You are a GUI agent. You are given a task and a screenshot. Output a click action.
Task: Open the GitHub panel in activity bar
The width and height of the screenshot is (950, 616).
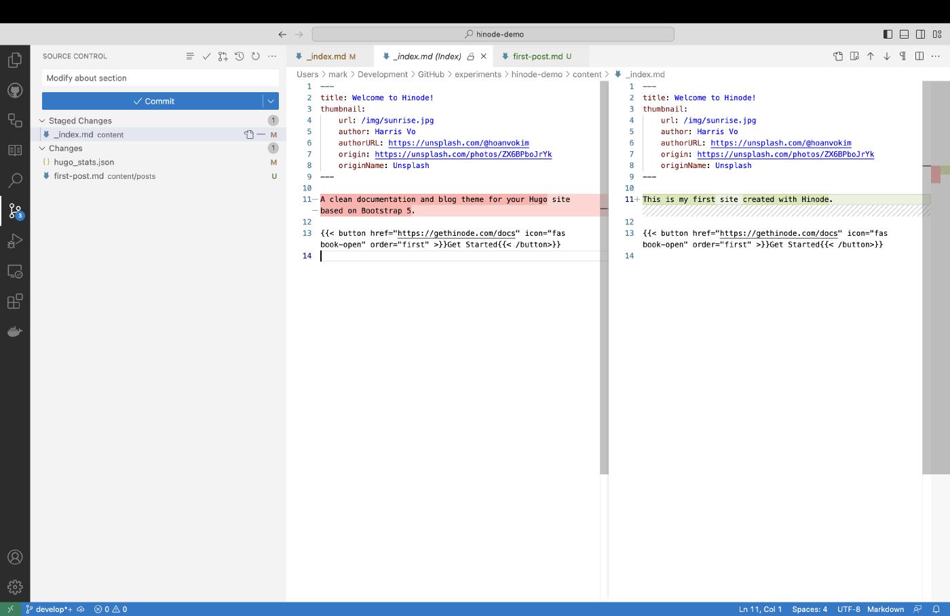tap(15, 90)
